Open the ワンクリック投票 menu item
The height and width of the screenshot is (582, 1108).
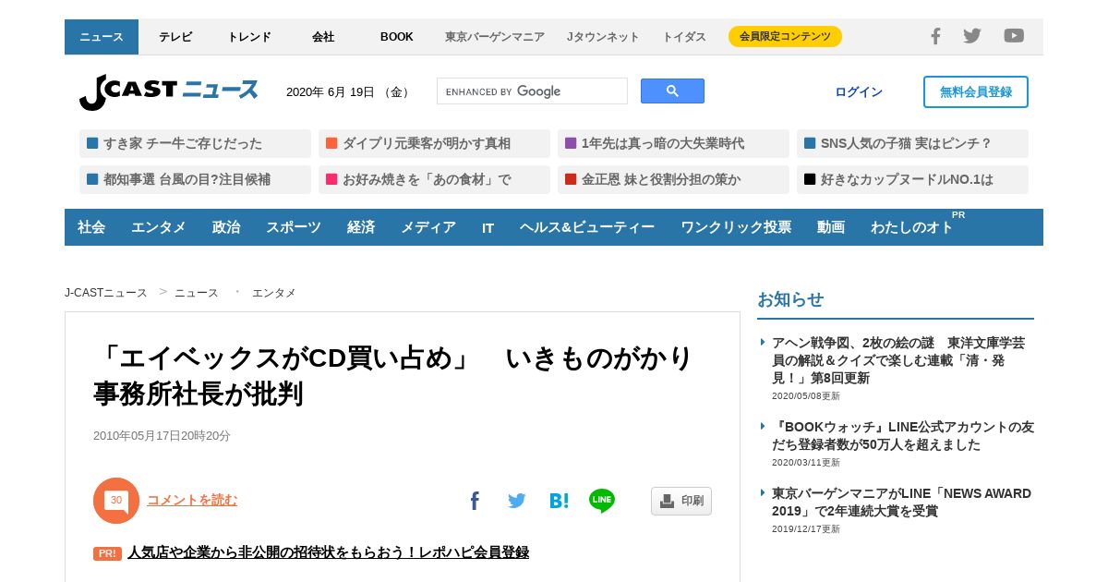736,227
